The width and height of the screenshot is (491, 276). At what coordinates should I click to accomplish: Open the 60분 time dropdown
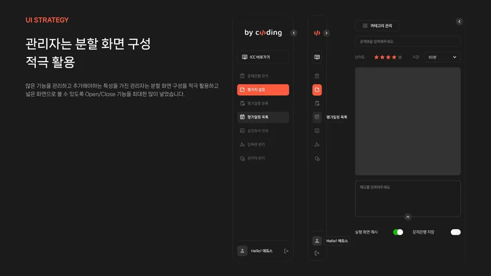pyautogui.click(x=442, y=57)
